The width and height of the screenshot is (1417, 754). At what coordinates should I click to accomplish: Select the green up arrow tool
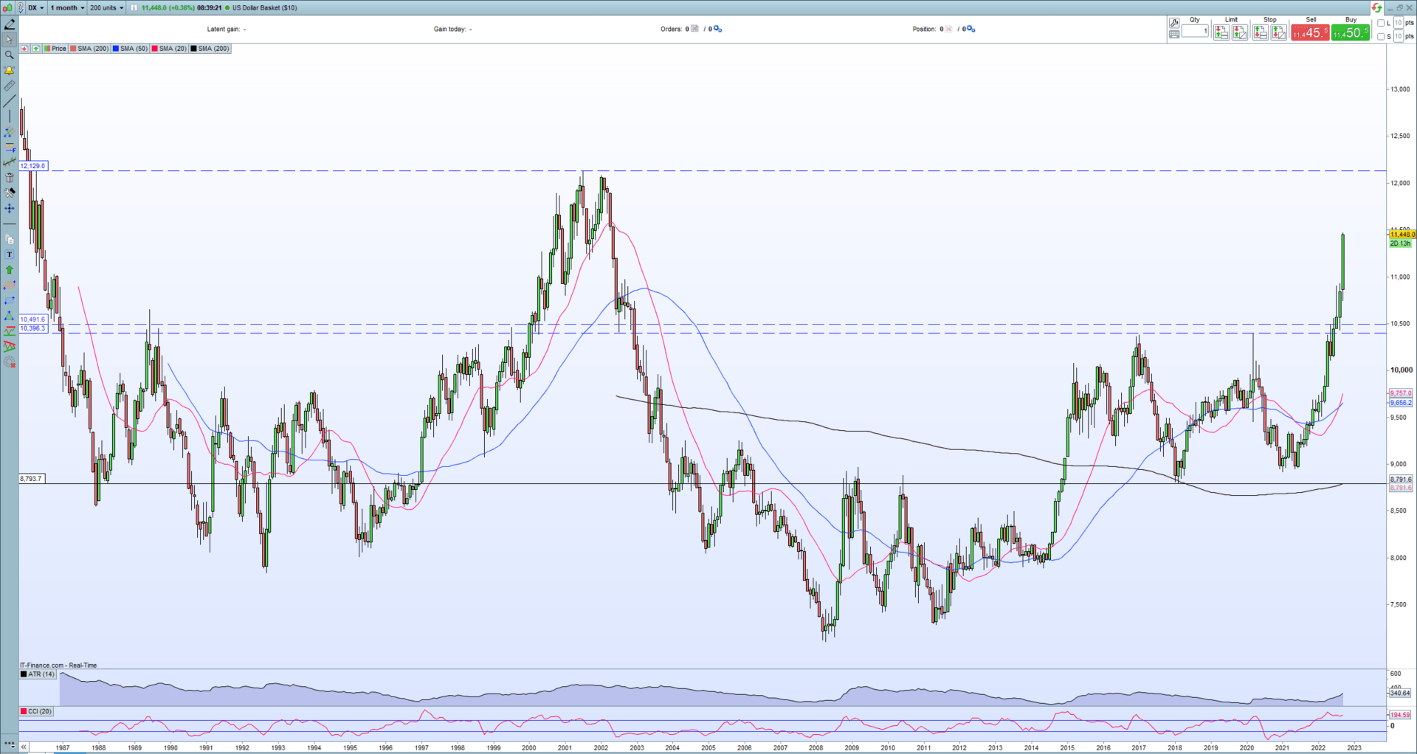pos(9,270)
